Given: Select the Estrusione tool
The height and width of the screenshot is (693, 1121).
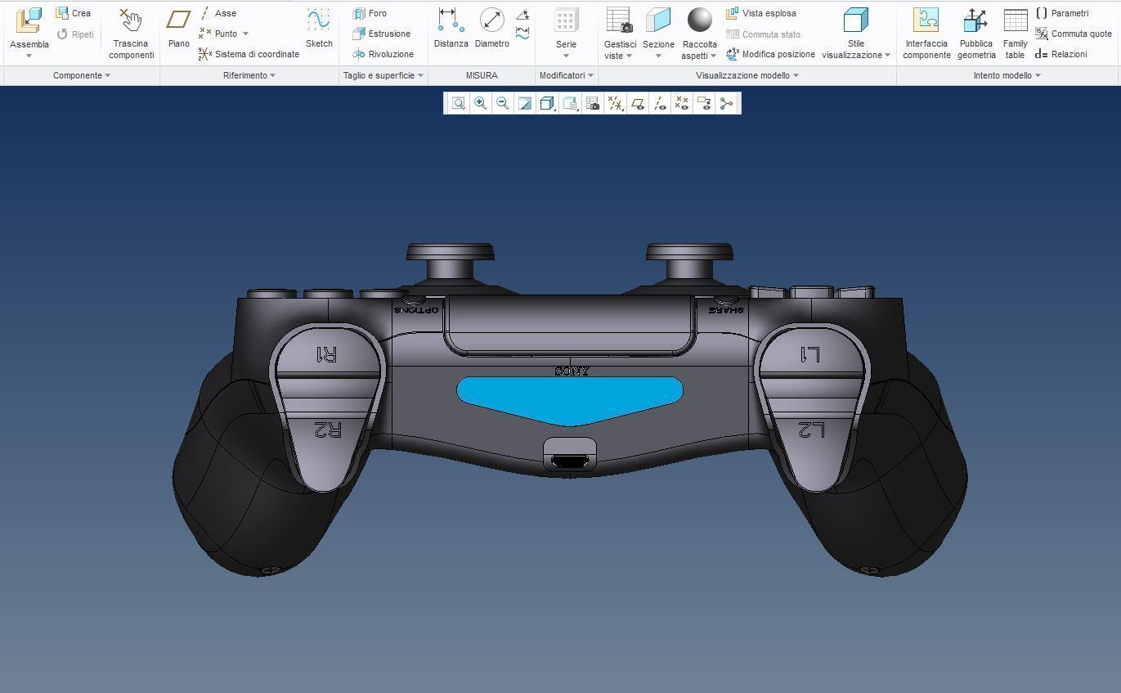Looking at the screenshot, I should click(381, 34).
